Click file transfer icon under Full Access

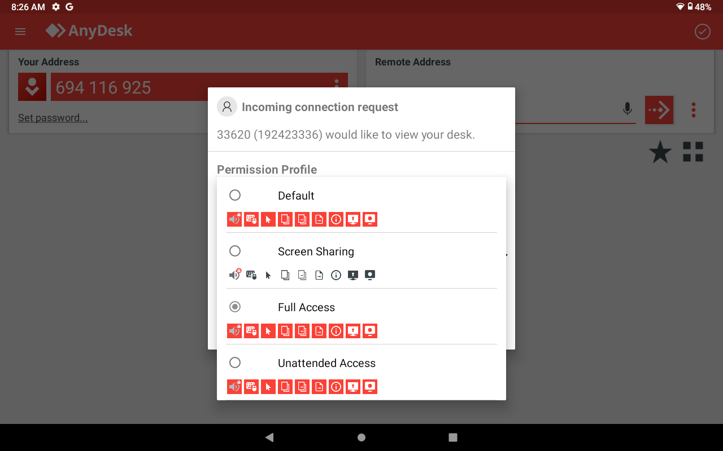pyautogui.click(x=319, y=331)
